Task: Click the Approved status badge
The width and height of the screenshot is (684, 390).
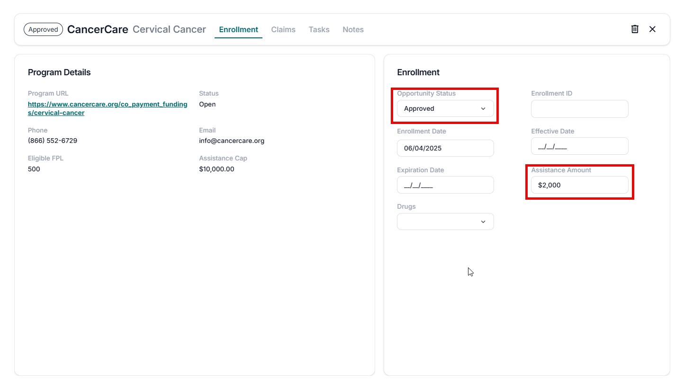Action: 43,29
